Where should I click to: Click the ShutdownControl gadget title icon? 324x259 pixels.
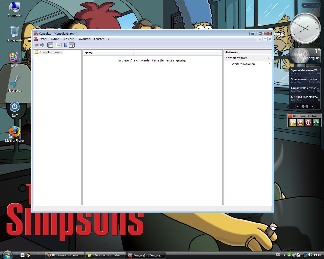click(290, 116)
